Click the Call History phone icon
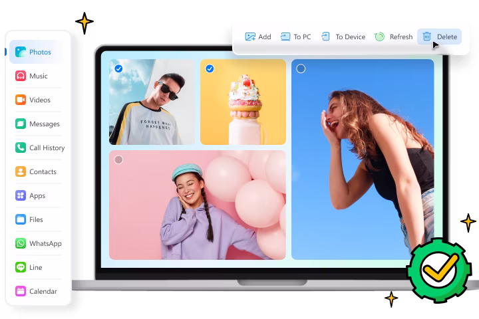The width and height of the screenshot is (479, 319). point(21,148)
